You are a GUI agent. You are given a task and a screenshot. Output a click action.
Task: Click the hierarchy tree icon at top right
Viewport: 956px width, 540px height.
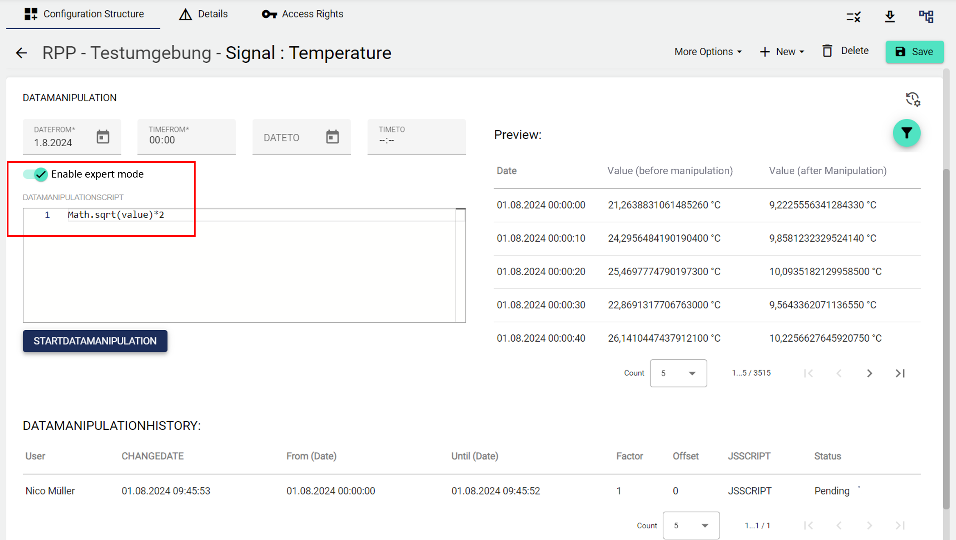point(926,17)
